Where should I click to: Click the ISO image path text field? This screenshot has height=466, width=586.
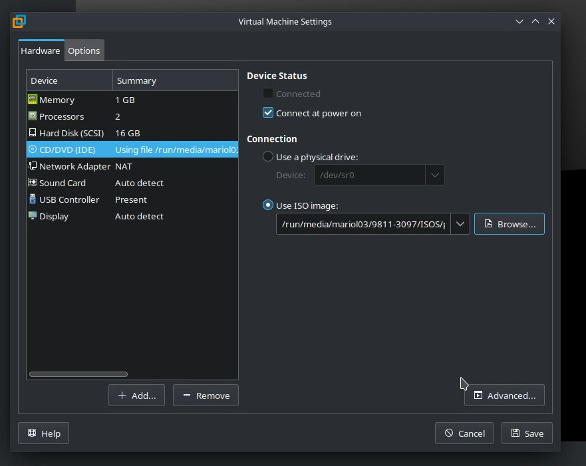coord(363,224)
